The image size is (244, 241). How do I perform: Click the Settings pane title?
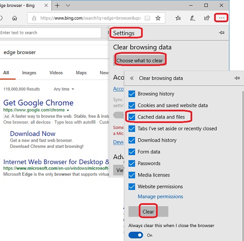click(124, 33)
